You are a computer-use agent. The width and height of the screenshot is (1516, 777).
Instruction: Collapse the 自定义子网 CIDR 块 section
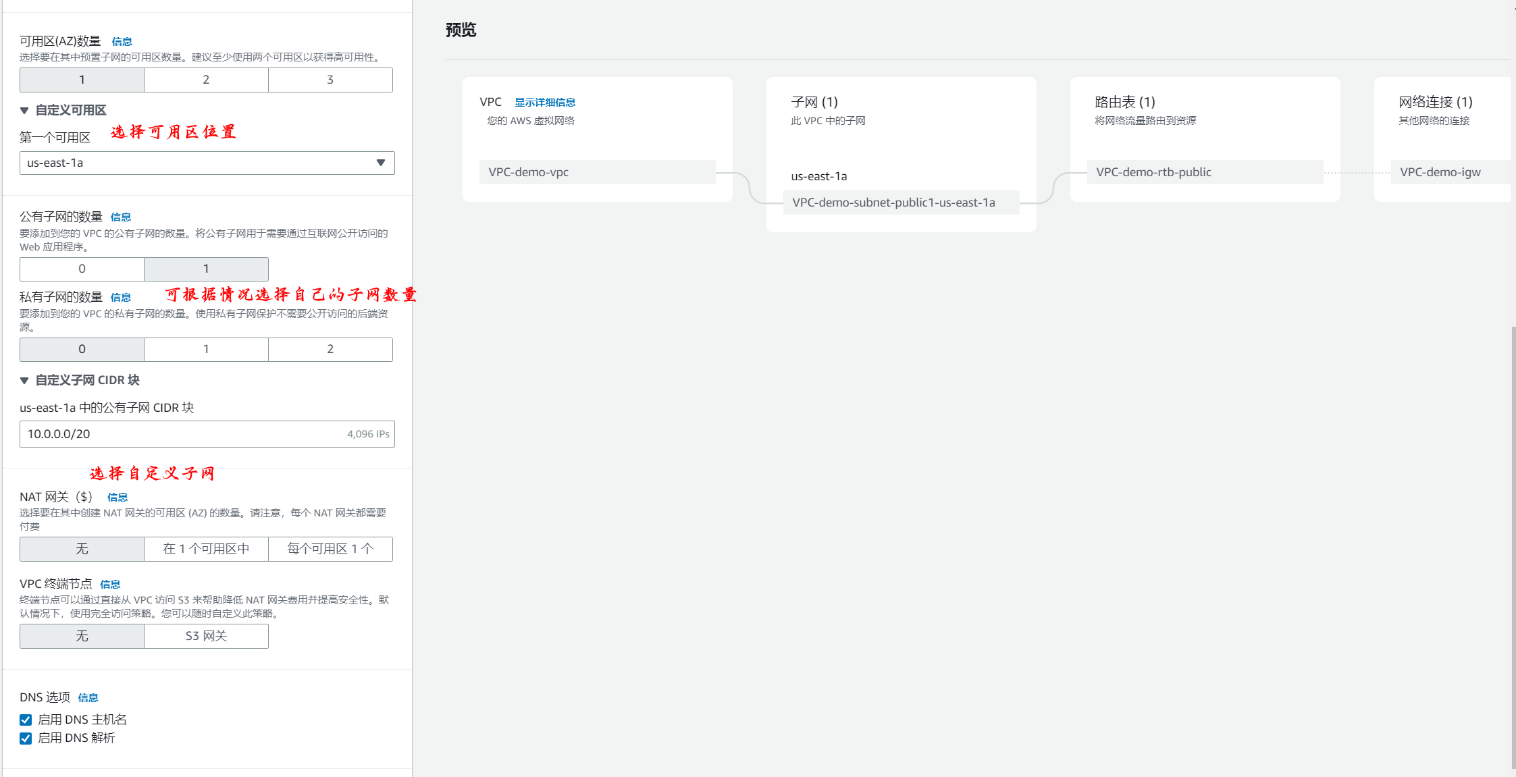[24, 381]
